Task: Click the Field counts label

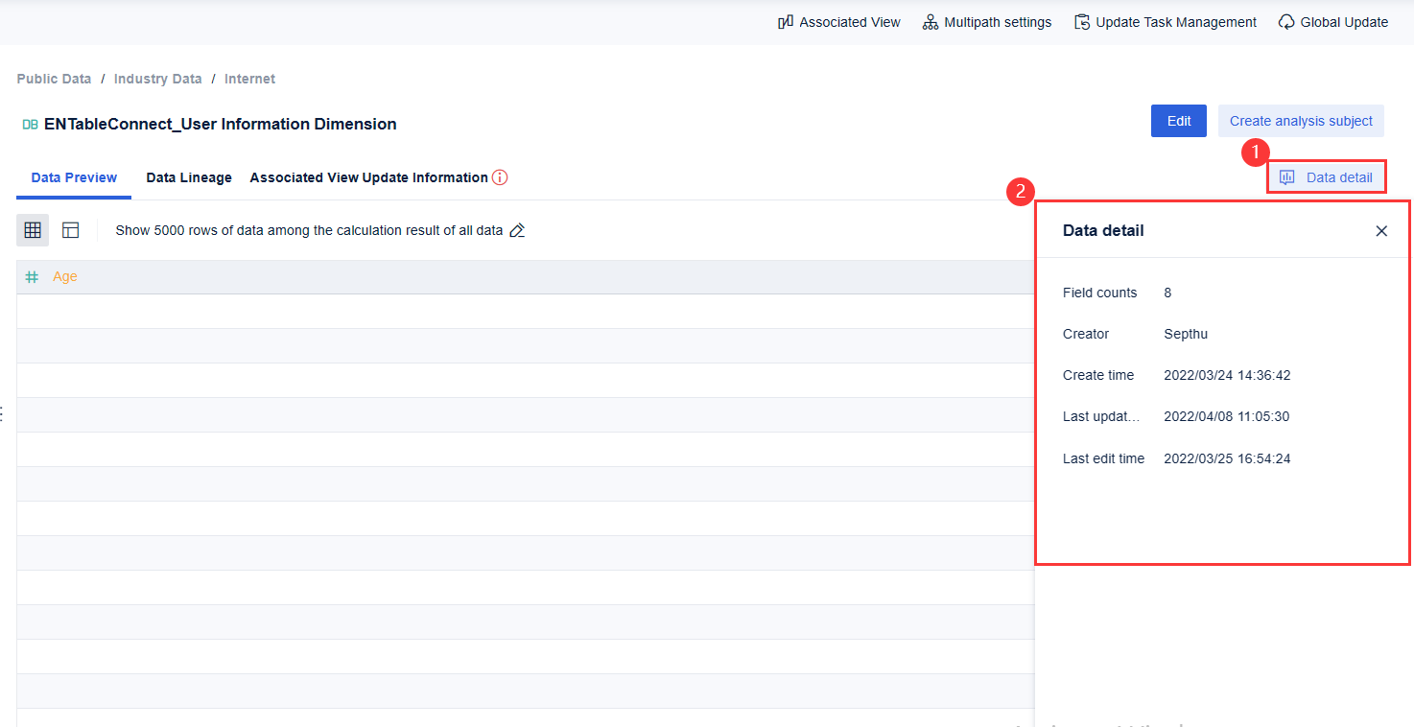Action: coord(1100,293)
